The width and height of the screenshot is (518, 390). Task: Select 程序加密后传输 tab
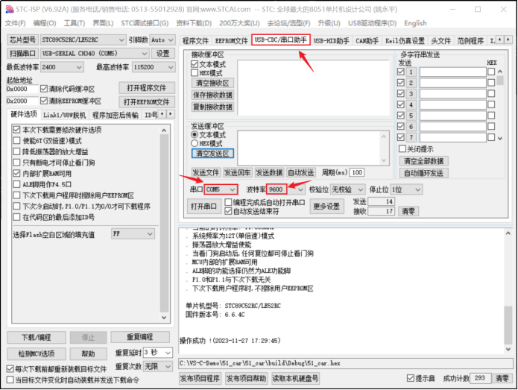point(116,115)
